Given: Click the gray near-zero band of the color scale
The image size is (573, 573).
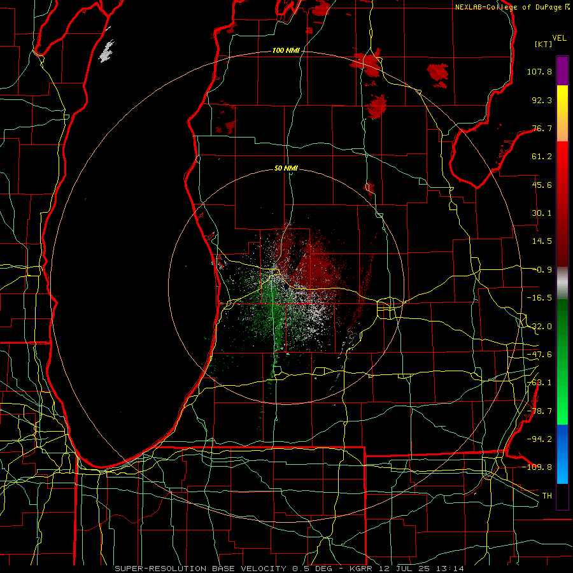Looking at the screenshot, I should tap(562, 283).
